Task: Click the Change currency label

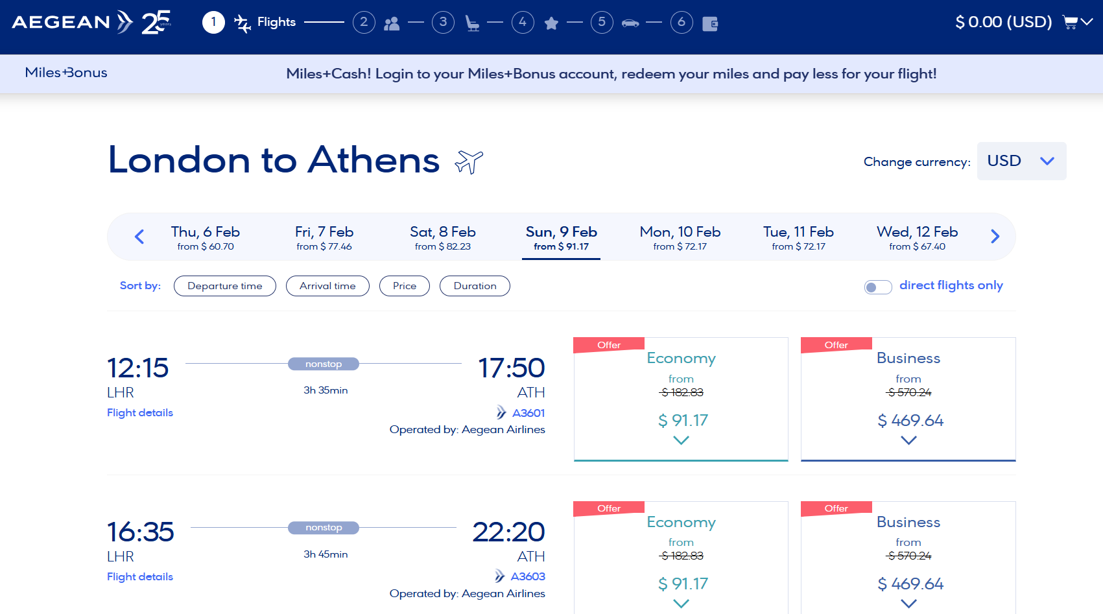Action: pyautogui.click(x=917, y=161)
